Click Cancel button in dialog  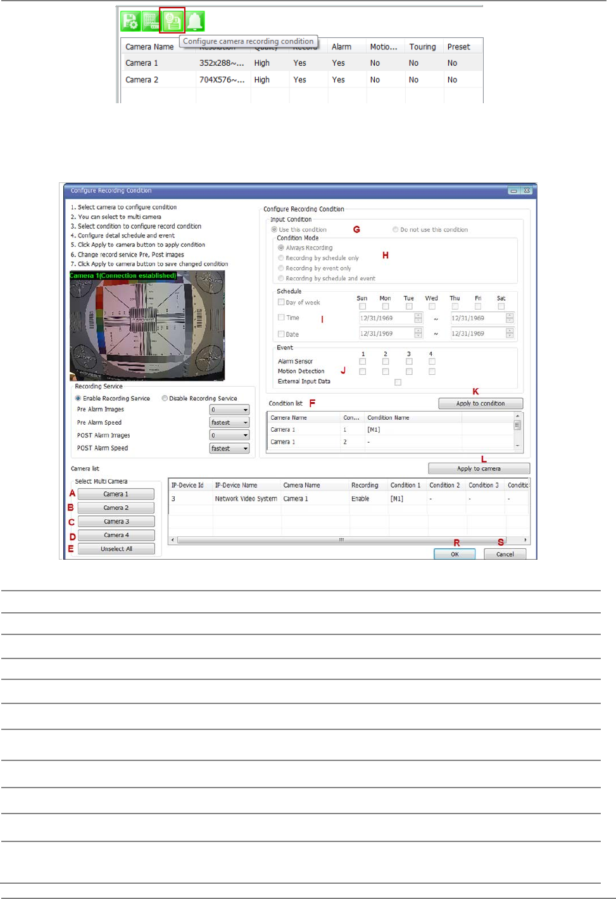pos(505,554)
